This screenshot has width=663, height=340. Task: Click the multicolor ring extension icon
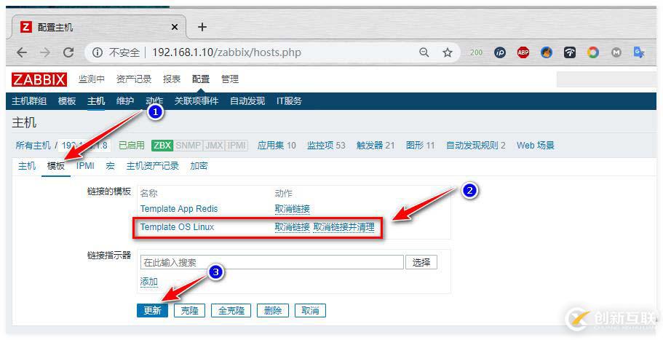593,52
